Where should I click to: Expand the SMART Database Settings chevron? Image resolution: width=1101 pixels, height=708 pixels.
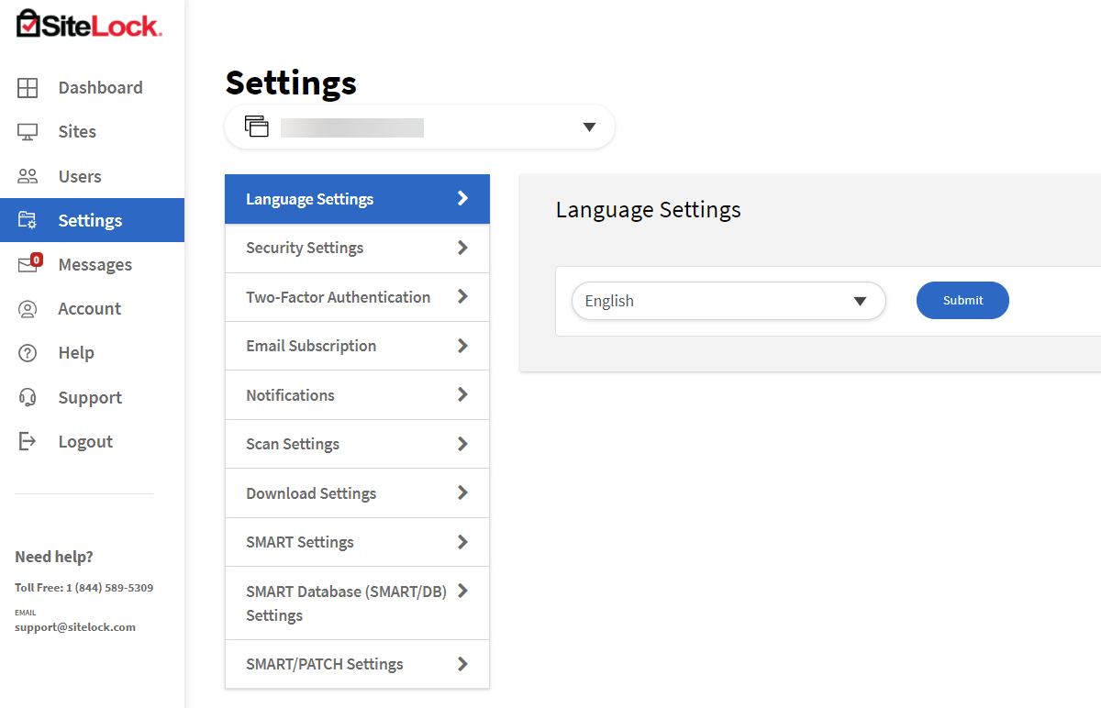(462, 591)
